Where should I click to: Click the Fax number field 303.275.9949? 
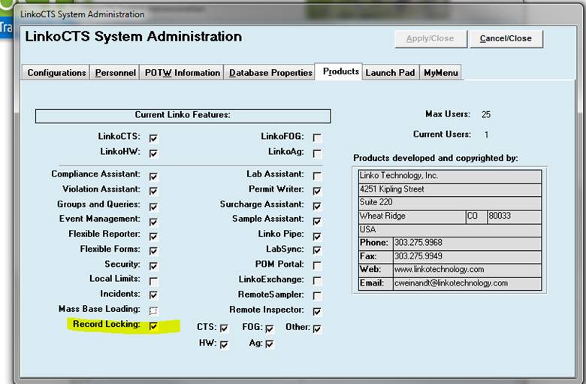pyautogui.click(x=467, y=257)
